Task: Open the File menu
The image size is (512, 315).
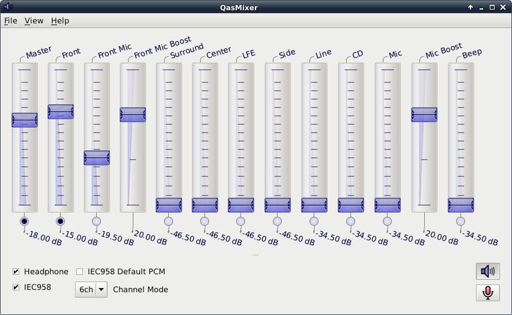Action: (x=10, y=21)
